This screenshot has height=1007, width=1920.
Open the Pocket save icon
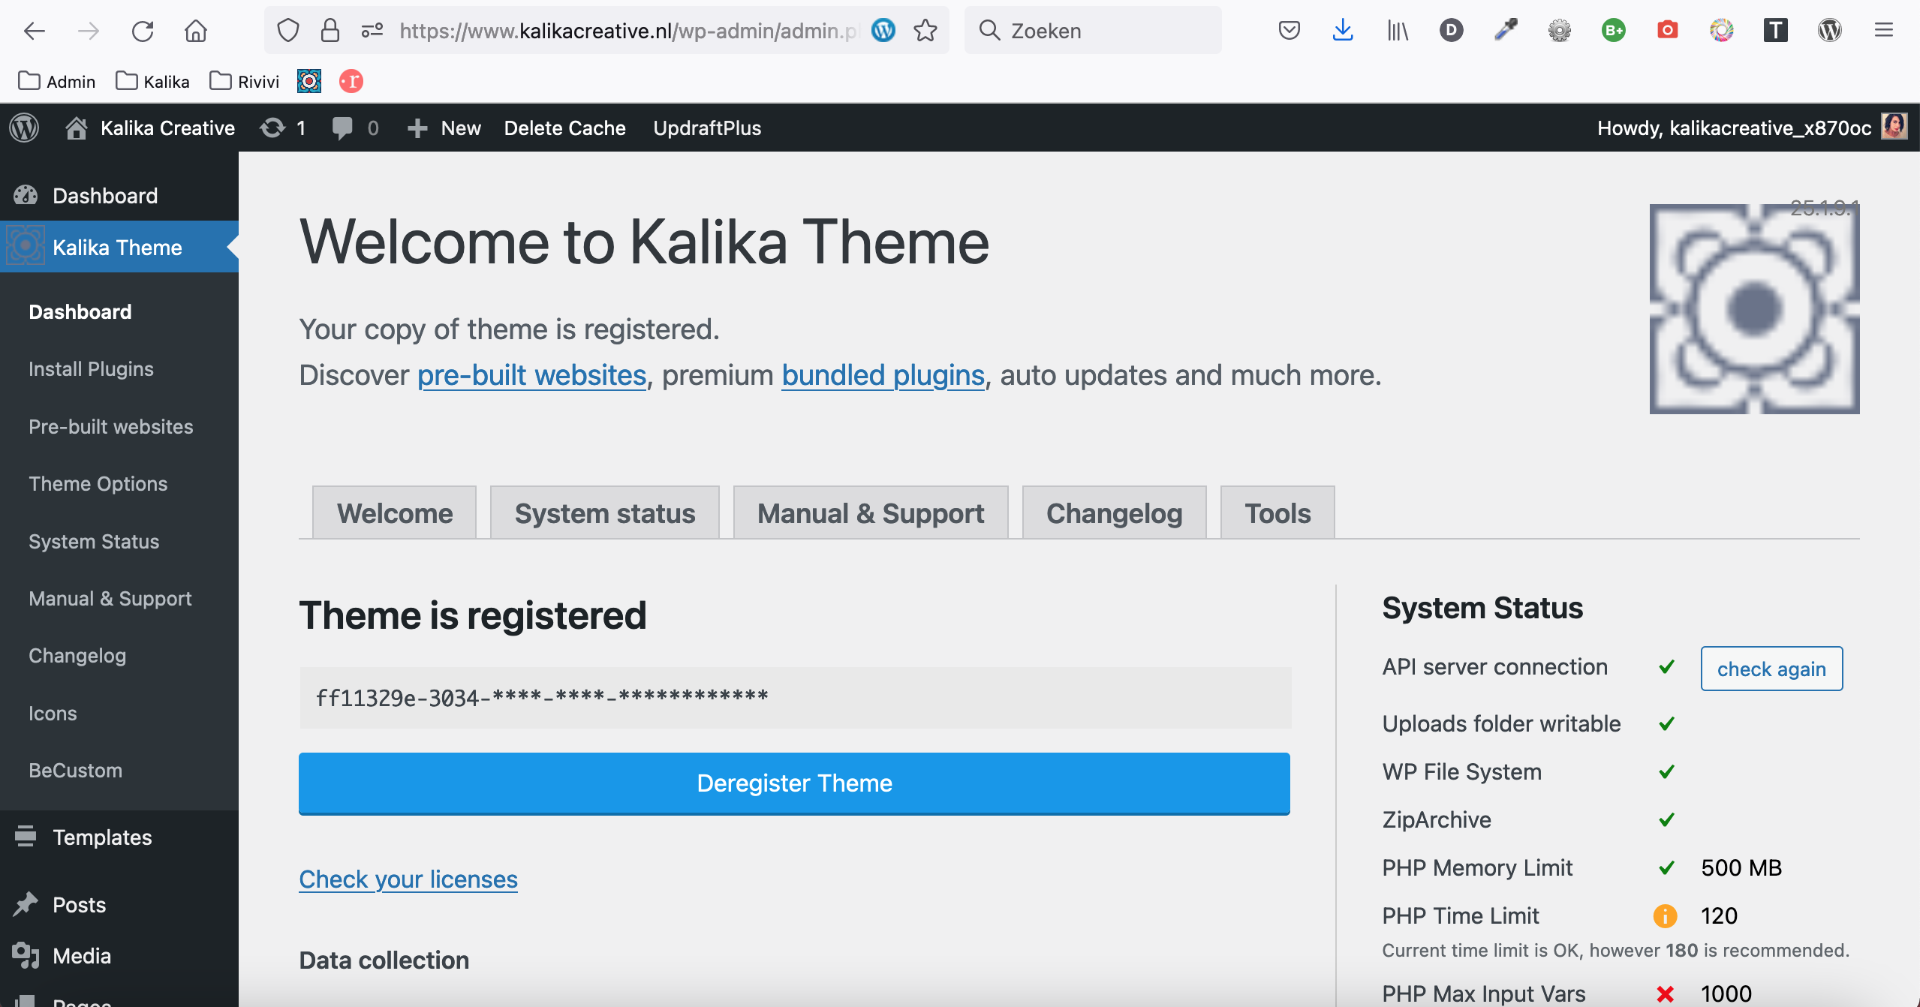click(1290, 31)
